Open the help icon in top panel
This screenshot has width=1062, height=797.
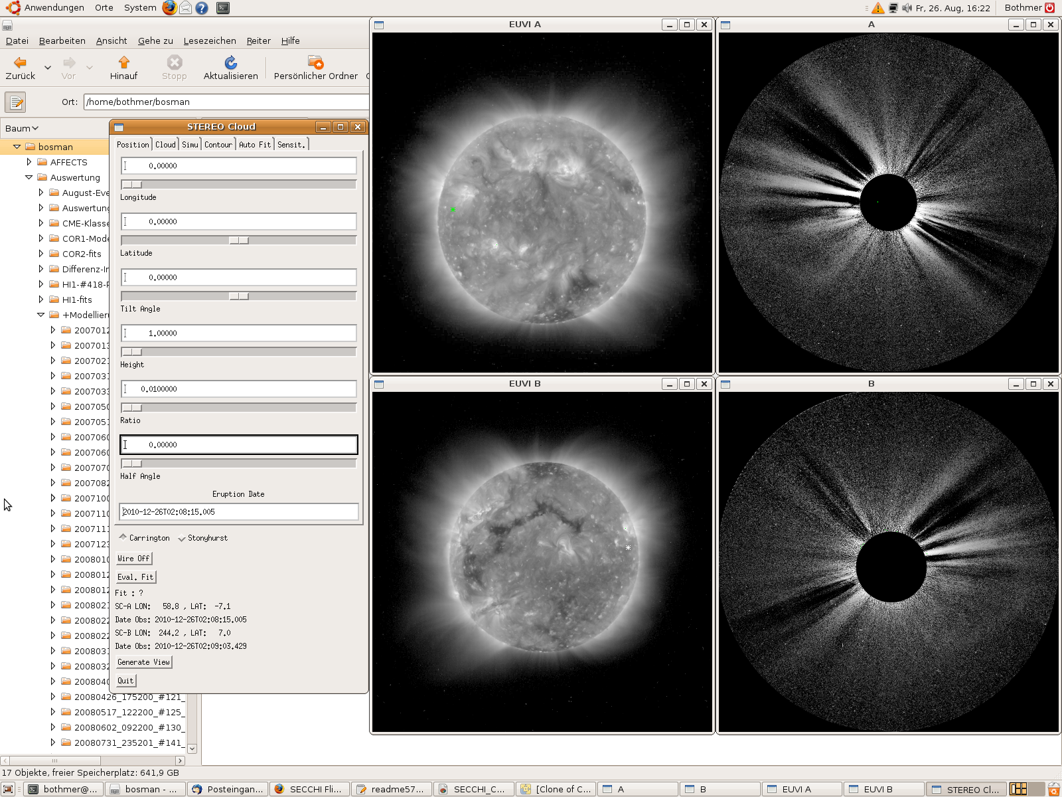(202, 8)
